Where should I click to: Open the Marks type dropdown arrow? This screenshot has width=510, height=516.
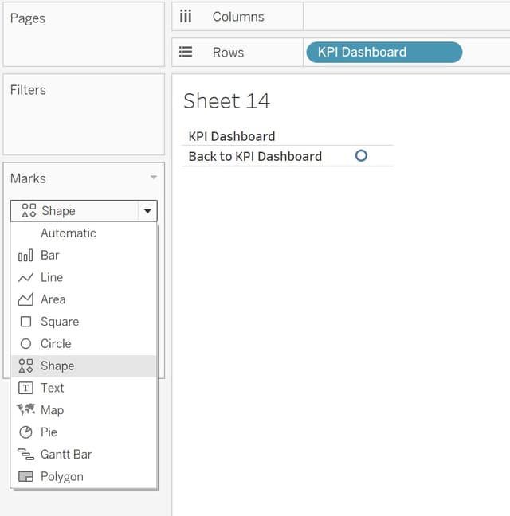tap(147, 211)
